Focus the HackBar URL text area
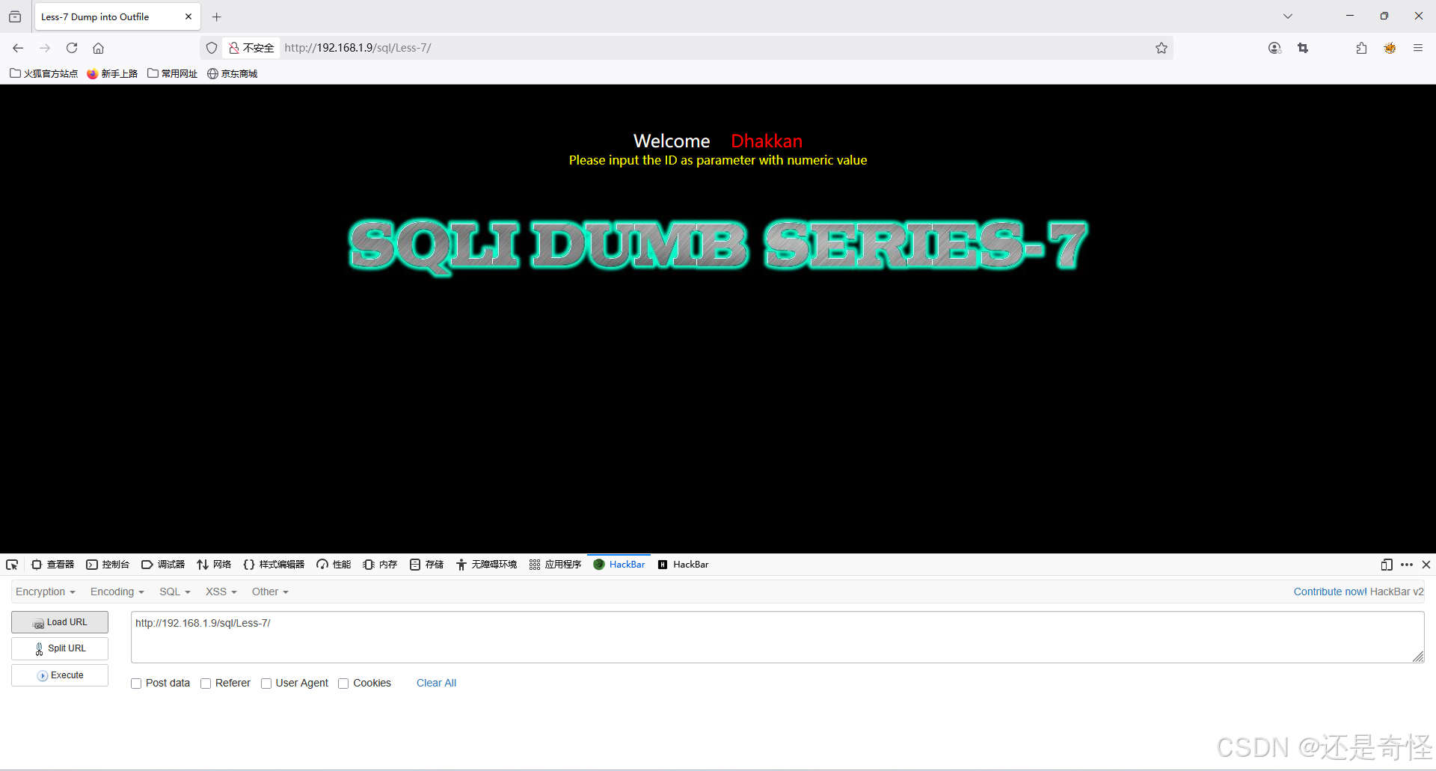The image size is (1436, 771). click(x=777, y=637)
